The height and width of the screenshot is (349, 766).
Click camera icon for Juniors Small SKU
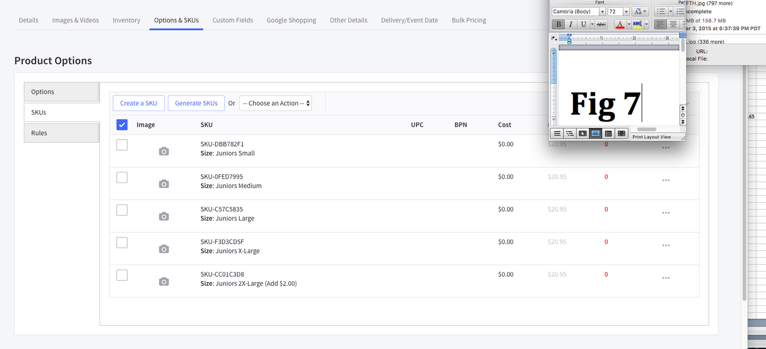point(164,151)
